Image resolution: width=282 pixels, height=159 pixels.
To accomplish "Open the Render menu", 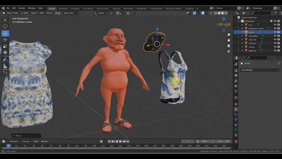I will (x=22, y=8).
